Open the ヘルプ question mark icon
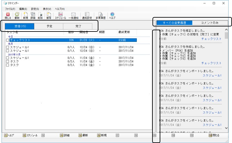This screenshot has width=232, height=143. pyautogui.click(x=112, y=16)
